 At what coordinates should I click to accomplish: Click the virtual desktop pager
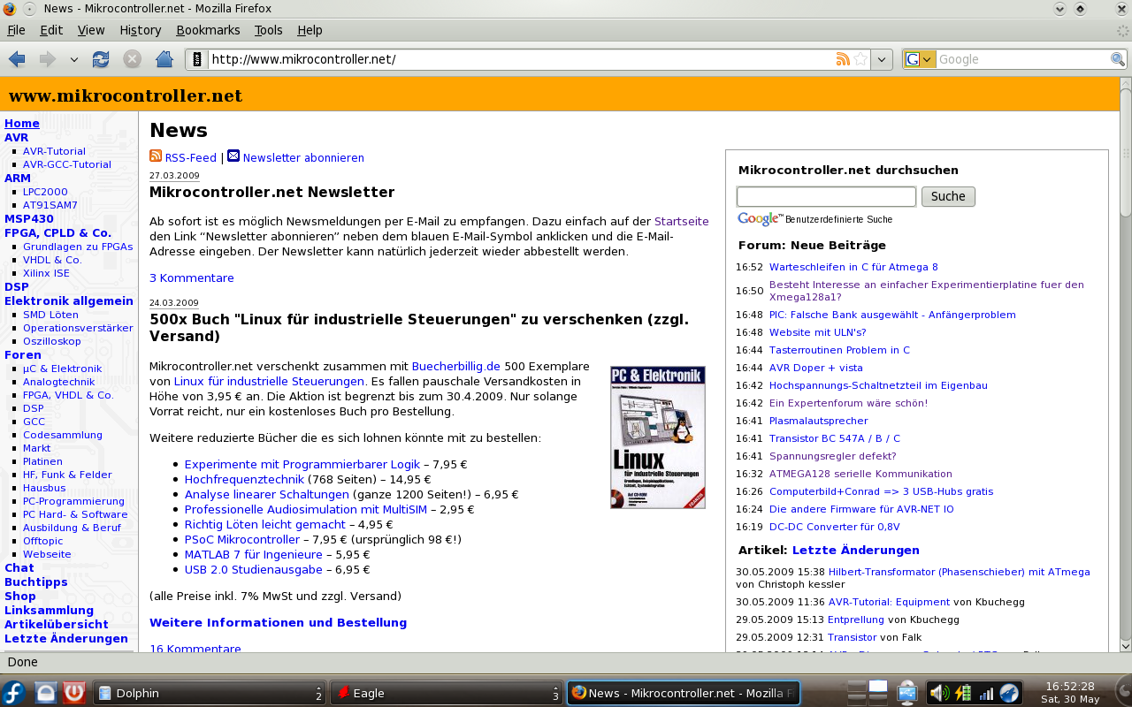point(868,693)
